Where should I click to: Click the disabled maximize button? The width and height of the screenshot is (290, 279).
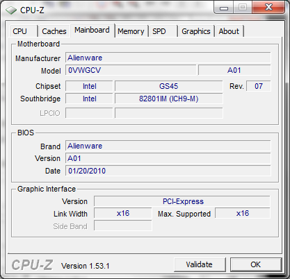(x=243, y=8)
